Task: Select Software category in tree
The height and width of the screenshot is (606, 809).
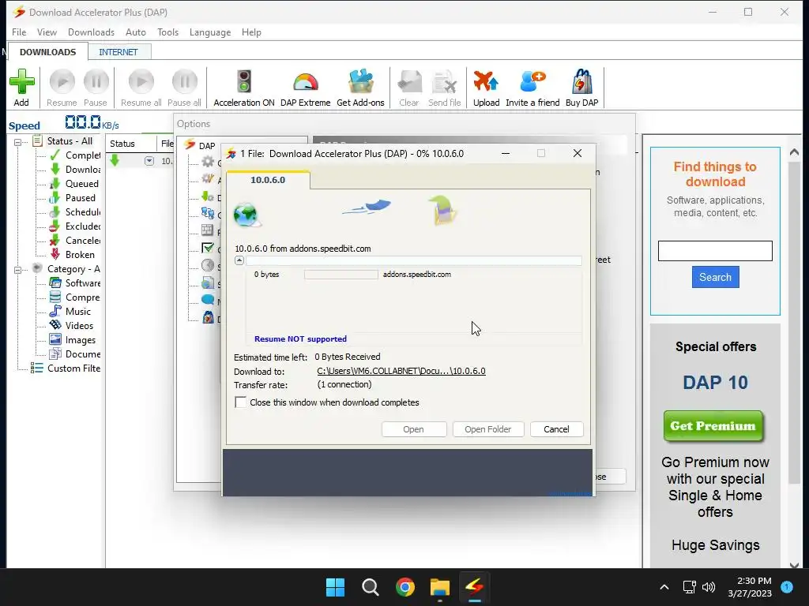Action: (75, 283)
